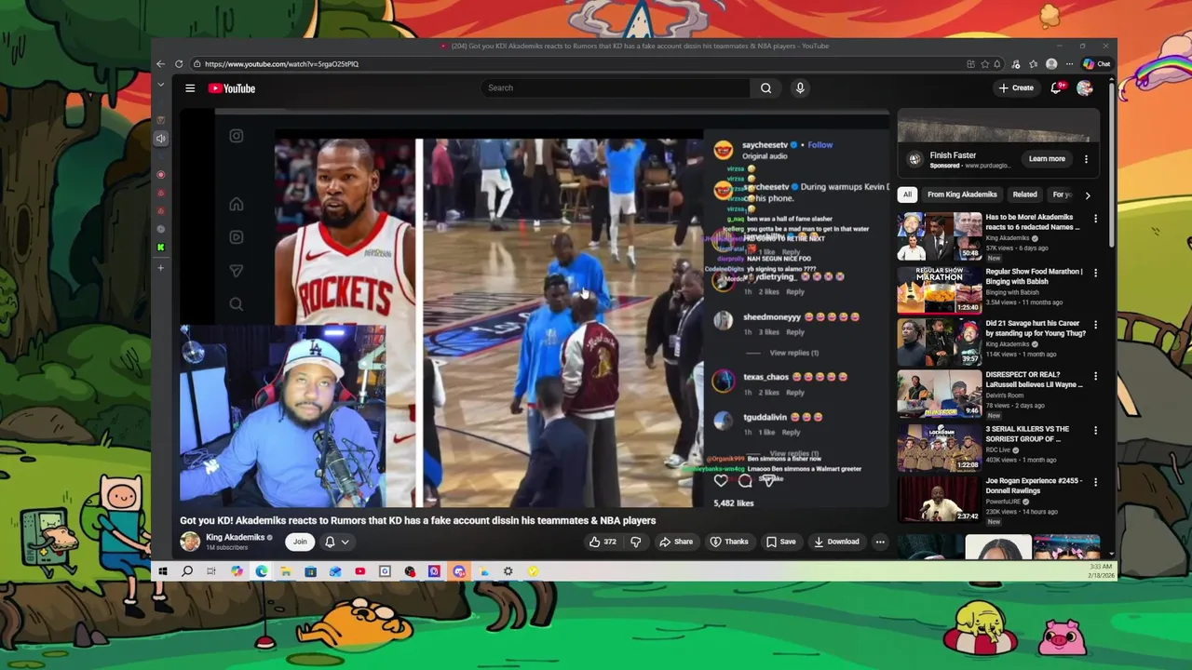
Task: Open Windows taskbar search magnifier
Action: point(187,571)
